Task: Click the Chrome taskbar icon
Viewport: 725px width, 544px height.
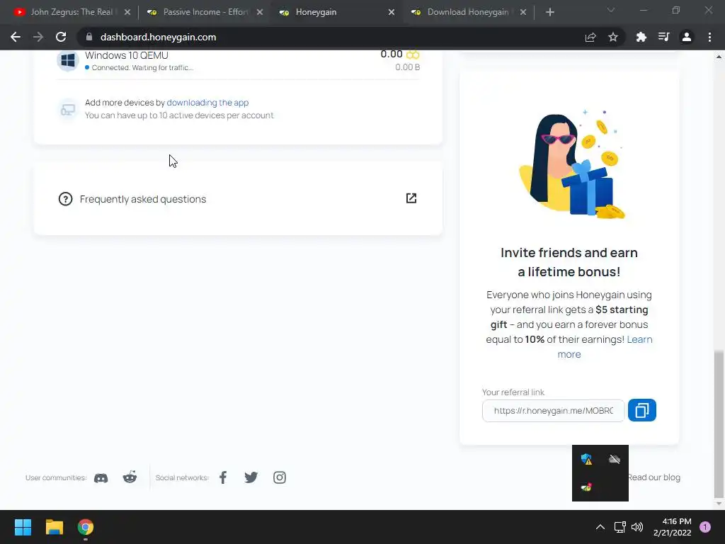Action: tap(86, 527)
